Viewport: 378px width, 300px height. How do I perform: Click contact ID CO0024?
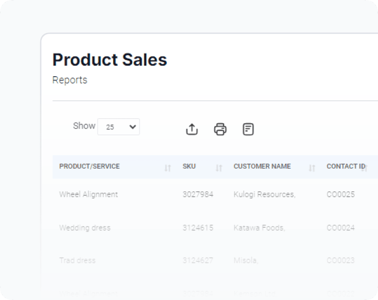[x=341, y=228]
